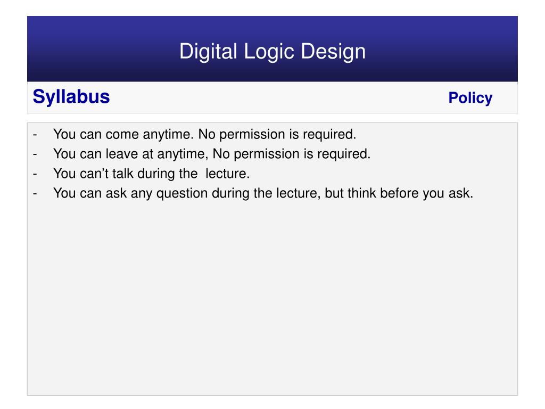
Task: Click the "Digital Logic Design" slide title
Action: 272,52
